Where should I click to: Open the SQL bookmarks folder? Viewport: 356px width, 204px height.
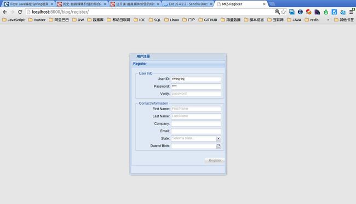pos(155,20)
